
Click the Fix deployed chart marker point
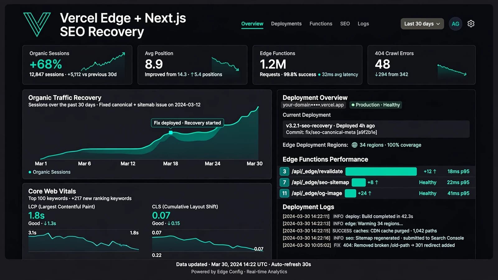[x=171, y=133]
